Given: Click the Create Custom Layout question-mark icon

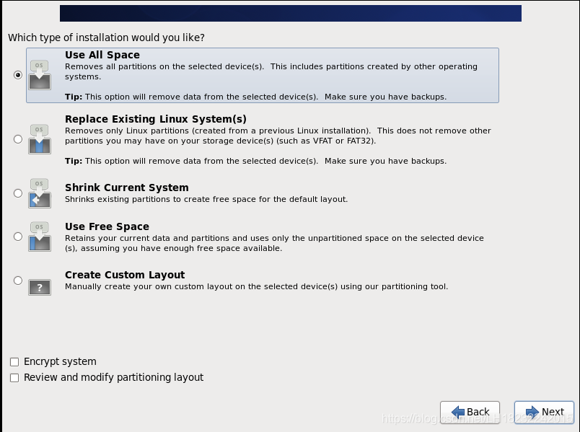Looking at the screenshot, I should [x=40, y=287].
